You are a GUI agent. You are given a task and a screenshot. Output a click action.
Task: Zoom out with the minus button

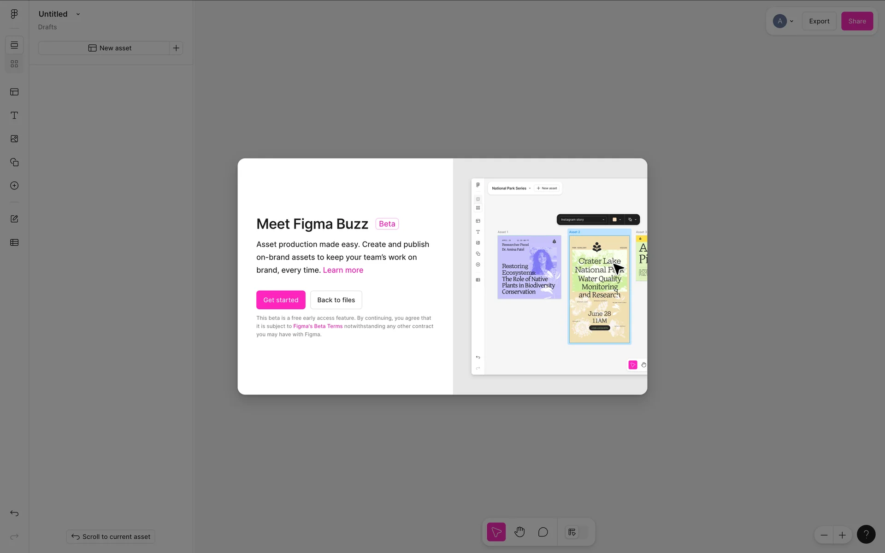pos(824,535)
